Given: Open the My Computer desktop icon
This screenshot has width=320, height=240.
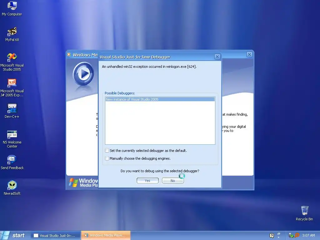Looking at the screenshot, I should (12, 8).
